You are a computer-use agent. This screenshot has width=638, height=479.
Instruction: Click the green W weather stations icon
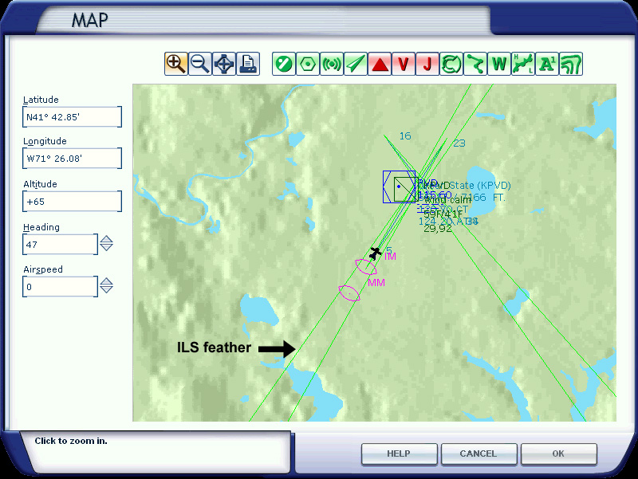tap(499, 64)
